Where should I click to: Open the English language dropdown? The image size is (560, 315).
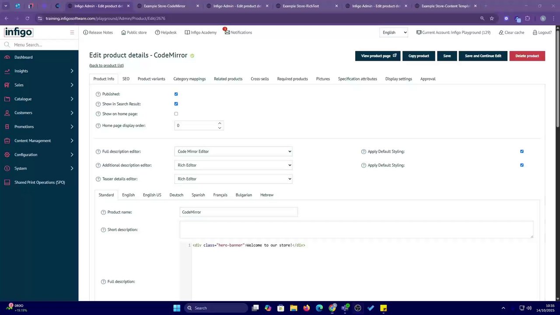click(x=394, y=32)
